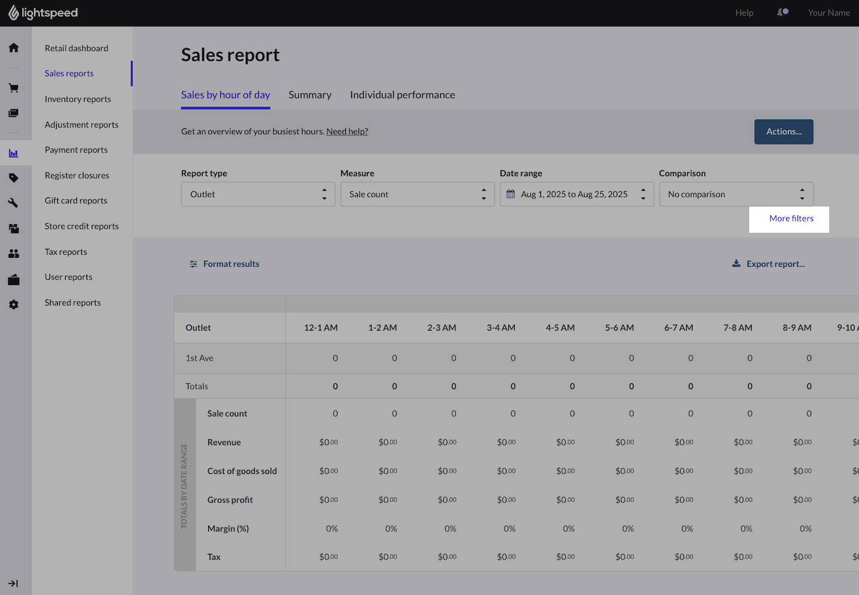Open the notifications bell
This screenshot has height=595, width=859.
[782, 13]
